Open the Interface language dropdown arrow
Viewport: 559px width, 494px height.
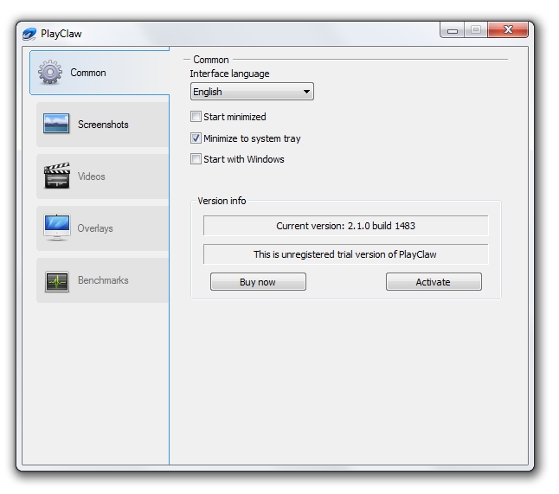pos(306,92)
